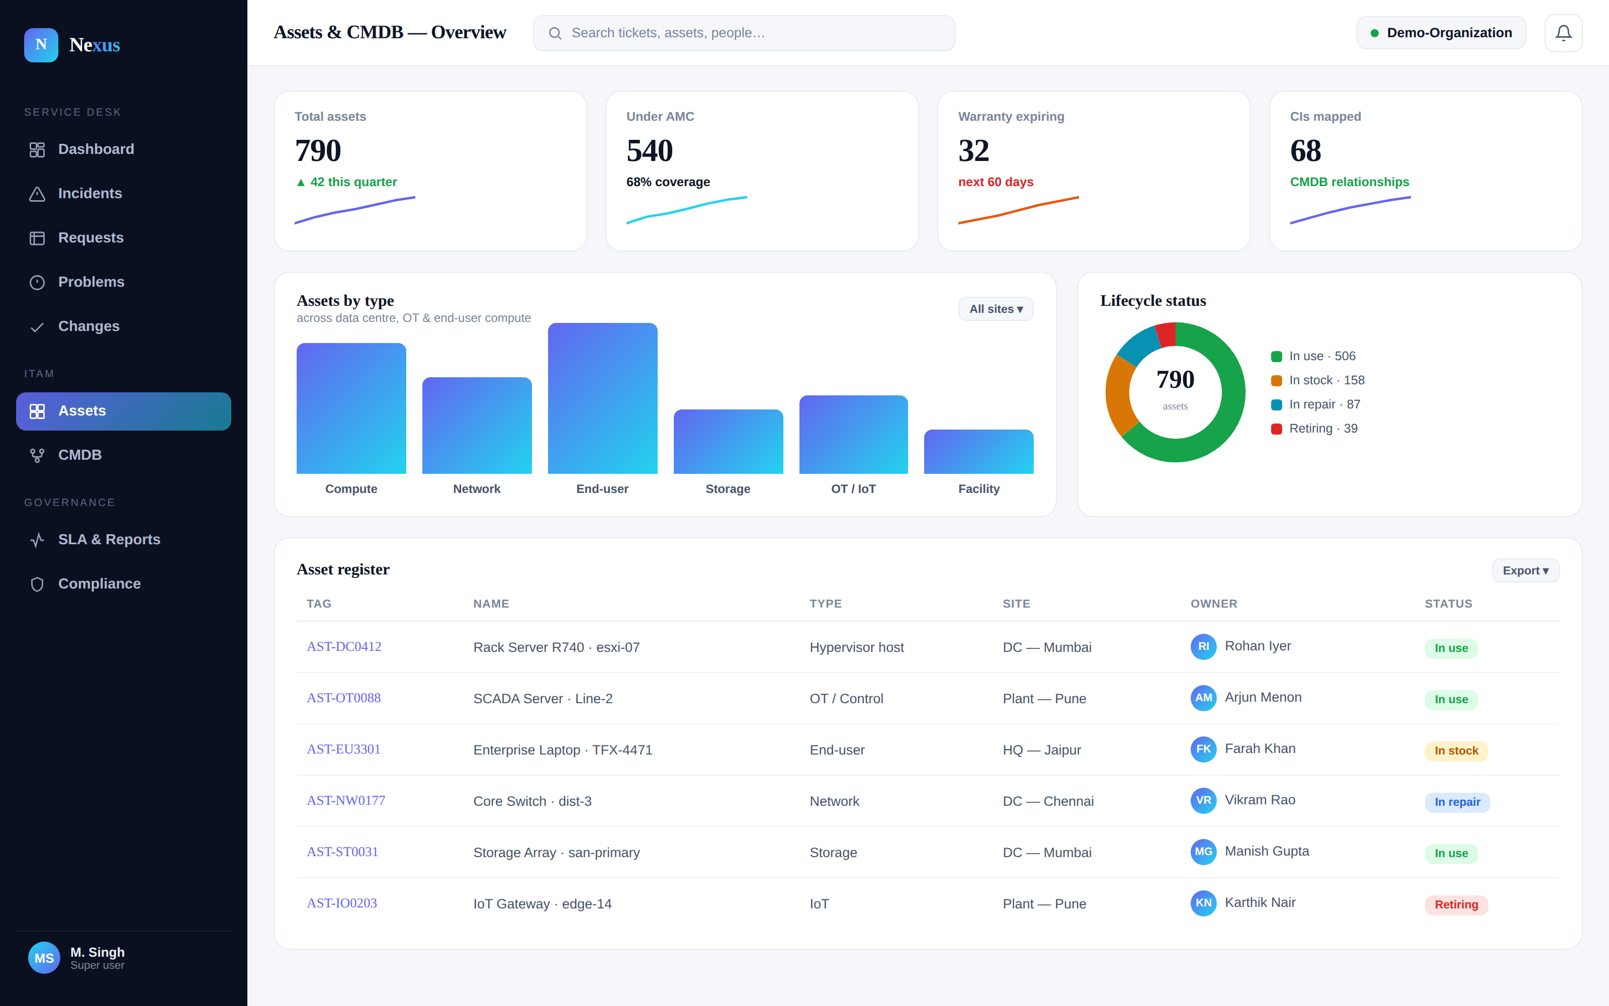Click the Problems alert circle icon
Screen dimensions: 1609x1006
coord(37,282)
